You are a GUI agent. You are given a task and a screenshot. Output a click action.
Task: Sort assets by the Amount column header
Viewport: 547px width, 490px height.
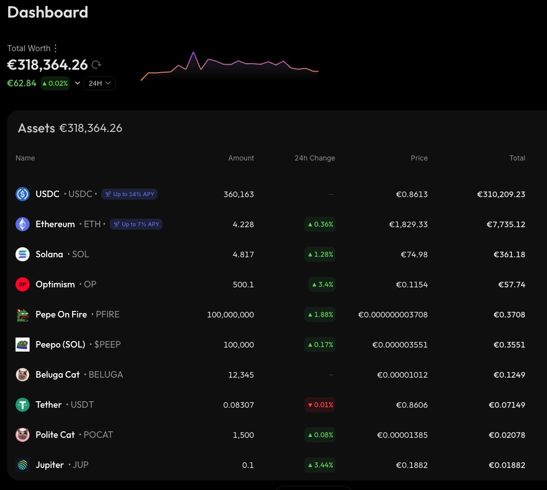coord(241,158)
